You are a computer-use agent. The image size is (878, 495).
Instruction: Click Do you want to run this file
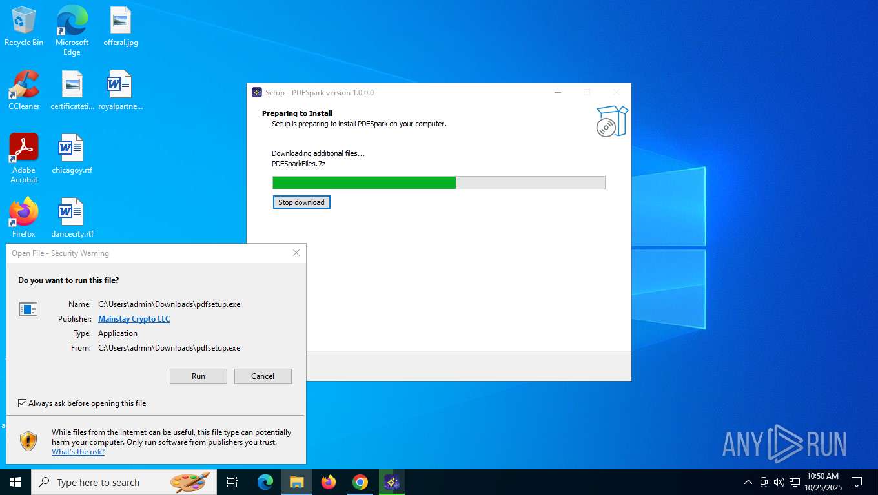pyautogui.click(x=68, y=280)
